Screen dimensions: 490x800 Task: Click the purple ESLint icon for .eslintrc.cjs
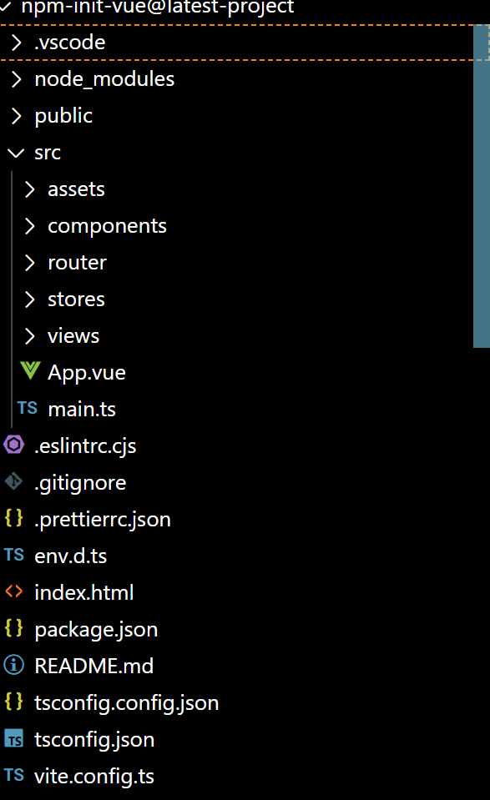pyautogui.click(x=14, y=445)
